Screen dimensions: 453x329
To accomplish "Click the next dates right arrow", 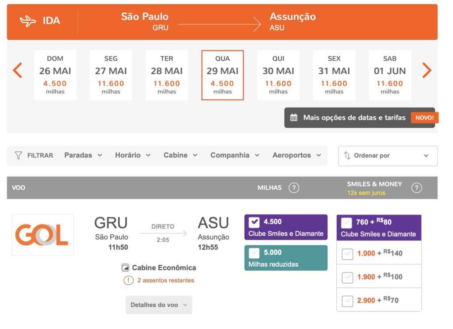I will point(426,70).
